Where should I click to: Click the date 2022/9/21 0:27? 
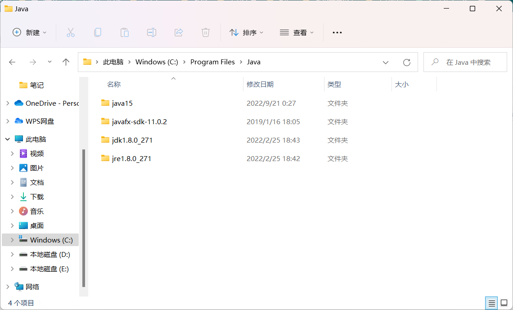click(x=271, y=103)
